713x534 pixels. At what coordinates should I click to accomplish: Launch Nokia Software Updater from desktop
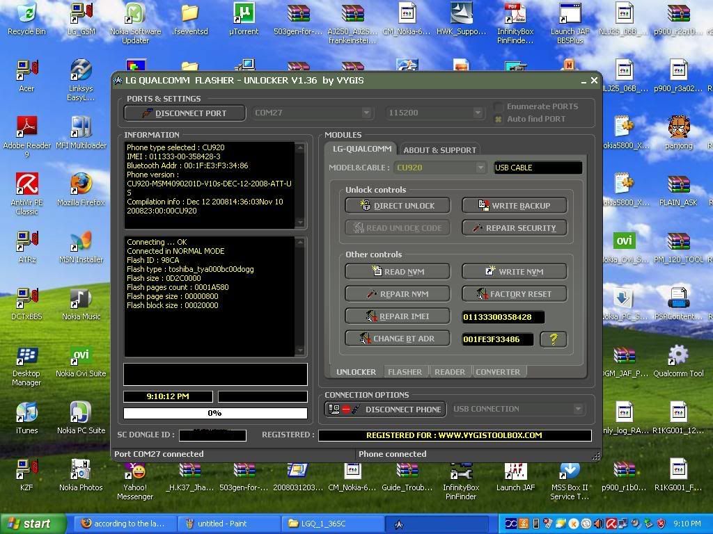pyautogui.click(x=136, y=23)
